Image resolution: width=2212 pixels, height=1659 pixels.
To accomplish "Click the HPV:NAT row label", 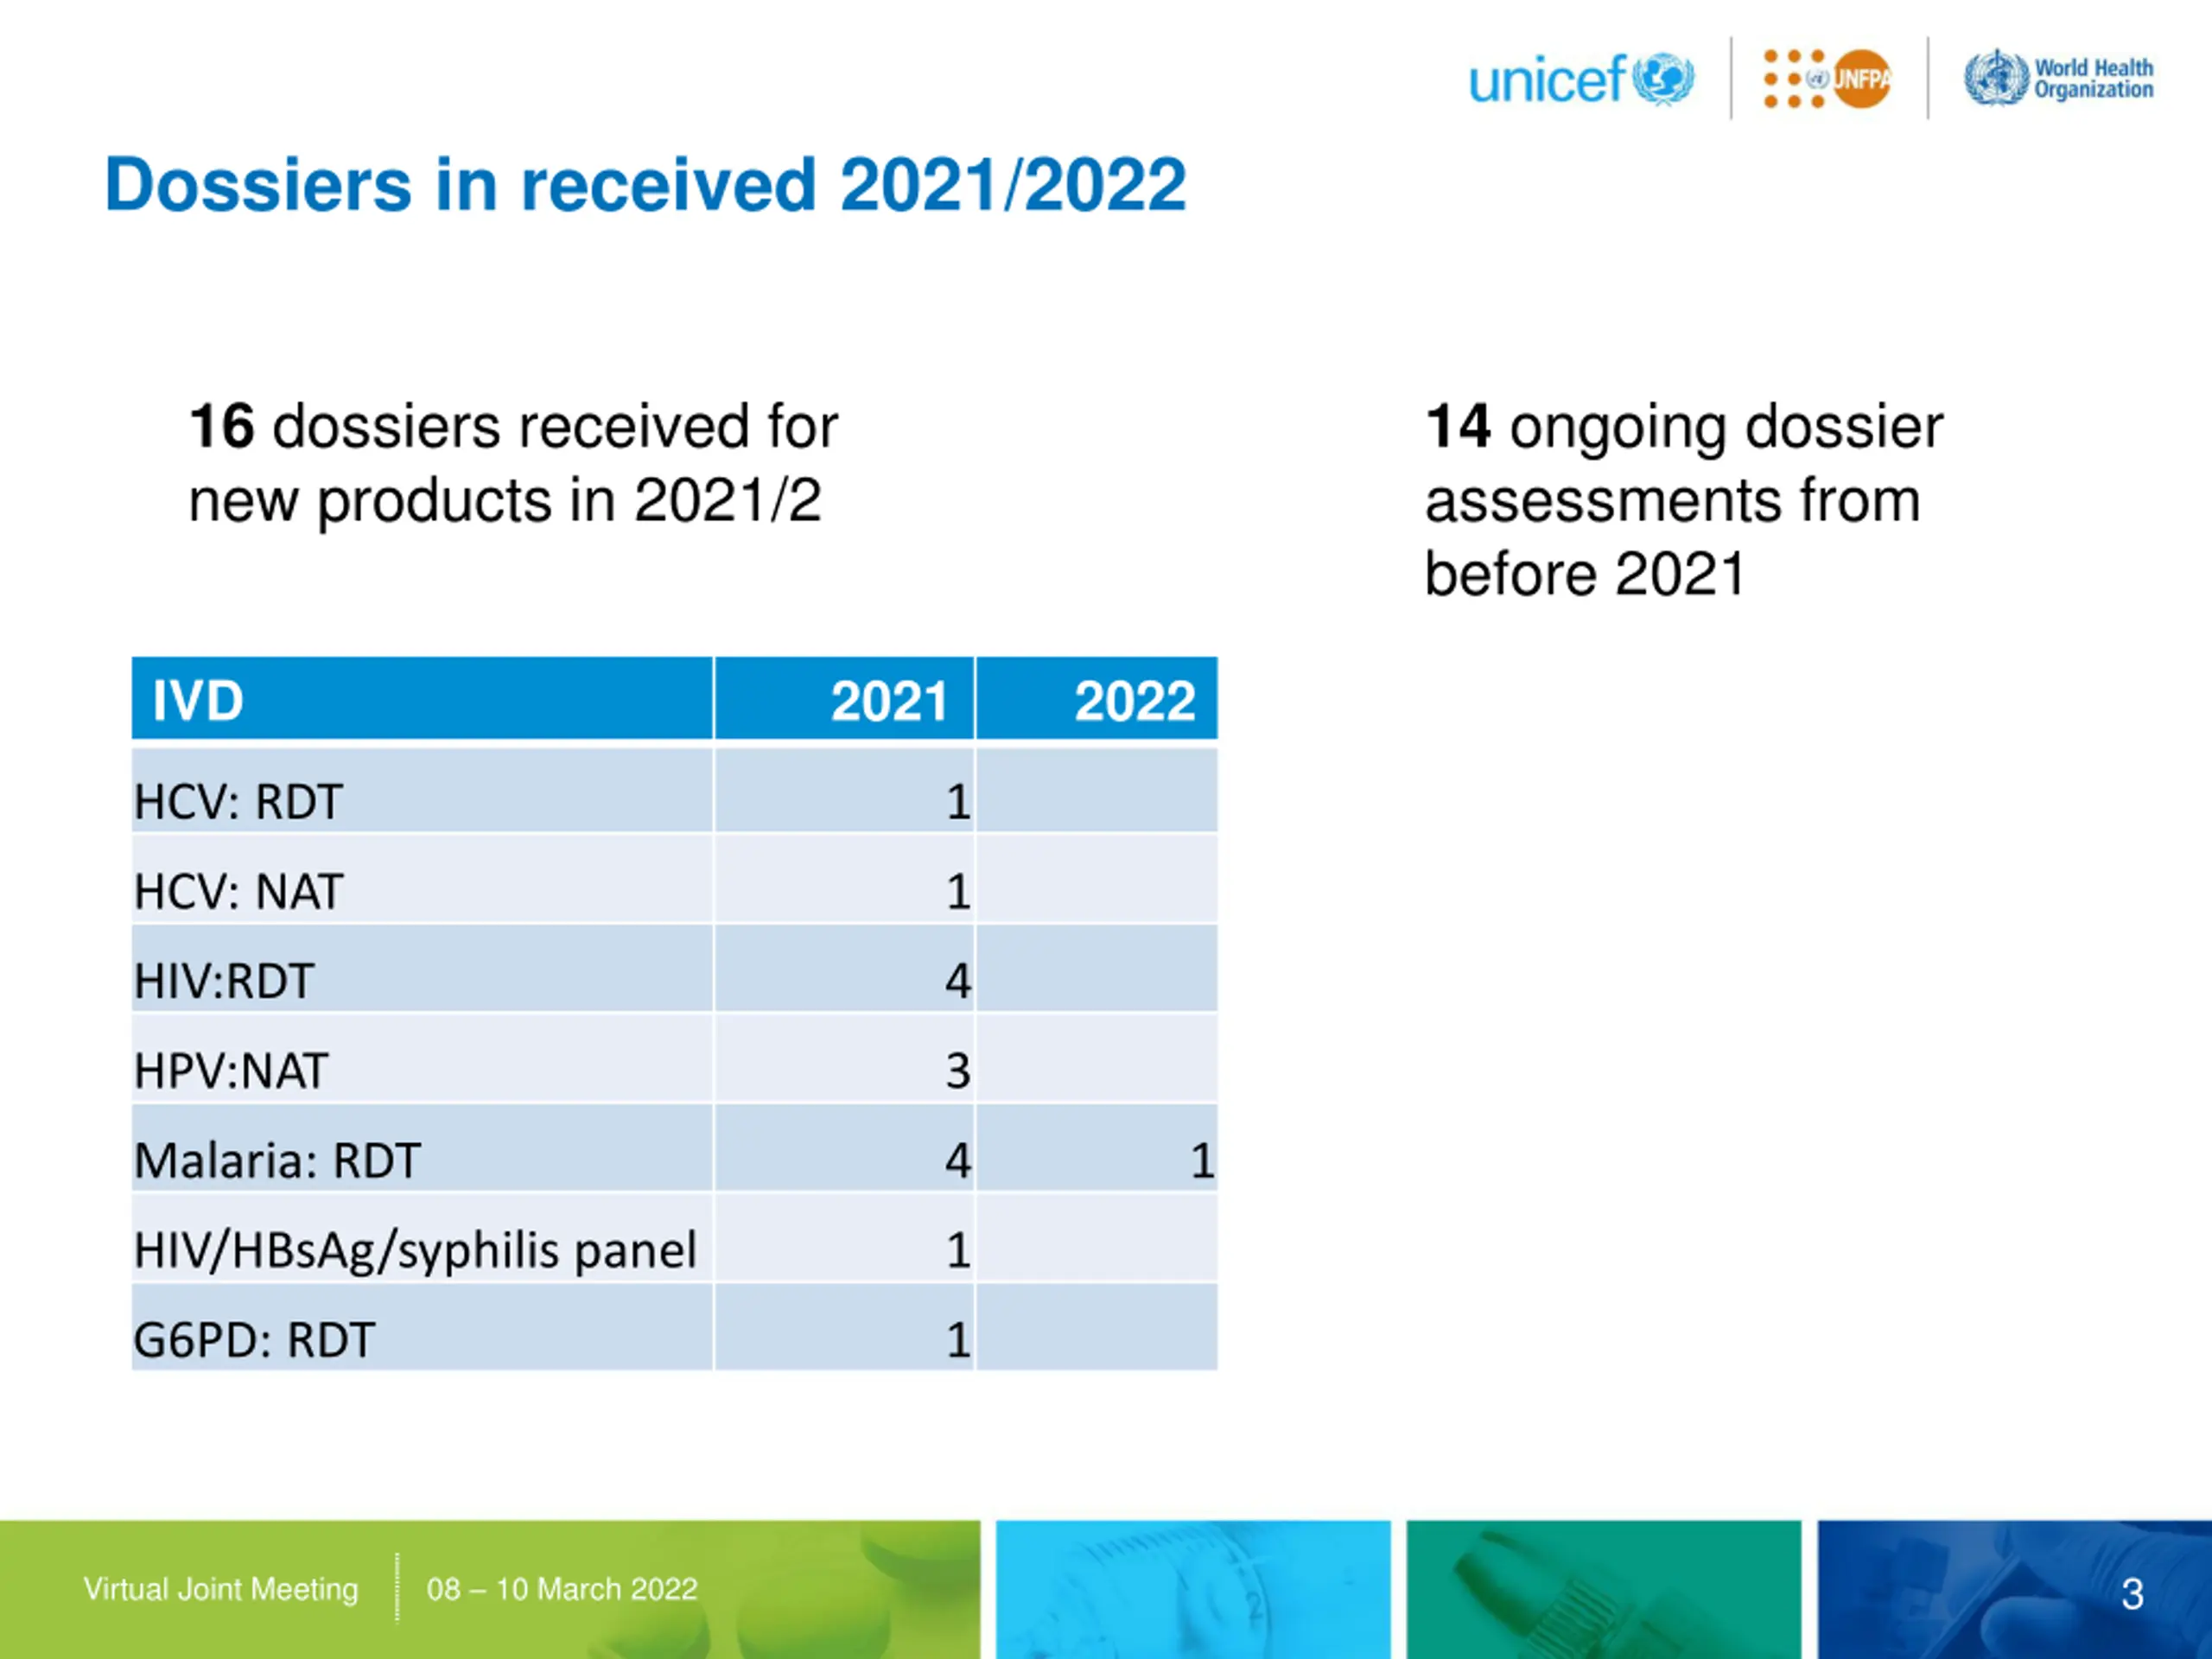I will [x=231, y=1071].
